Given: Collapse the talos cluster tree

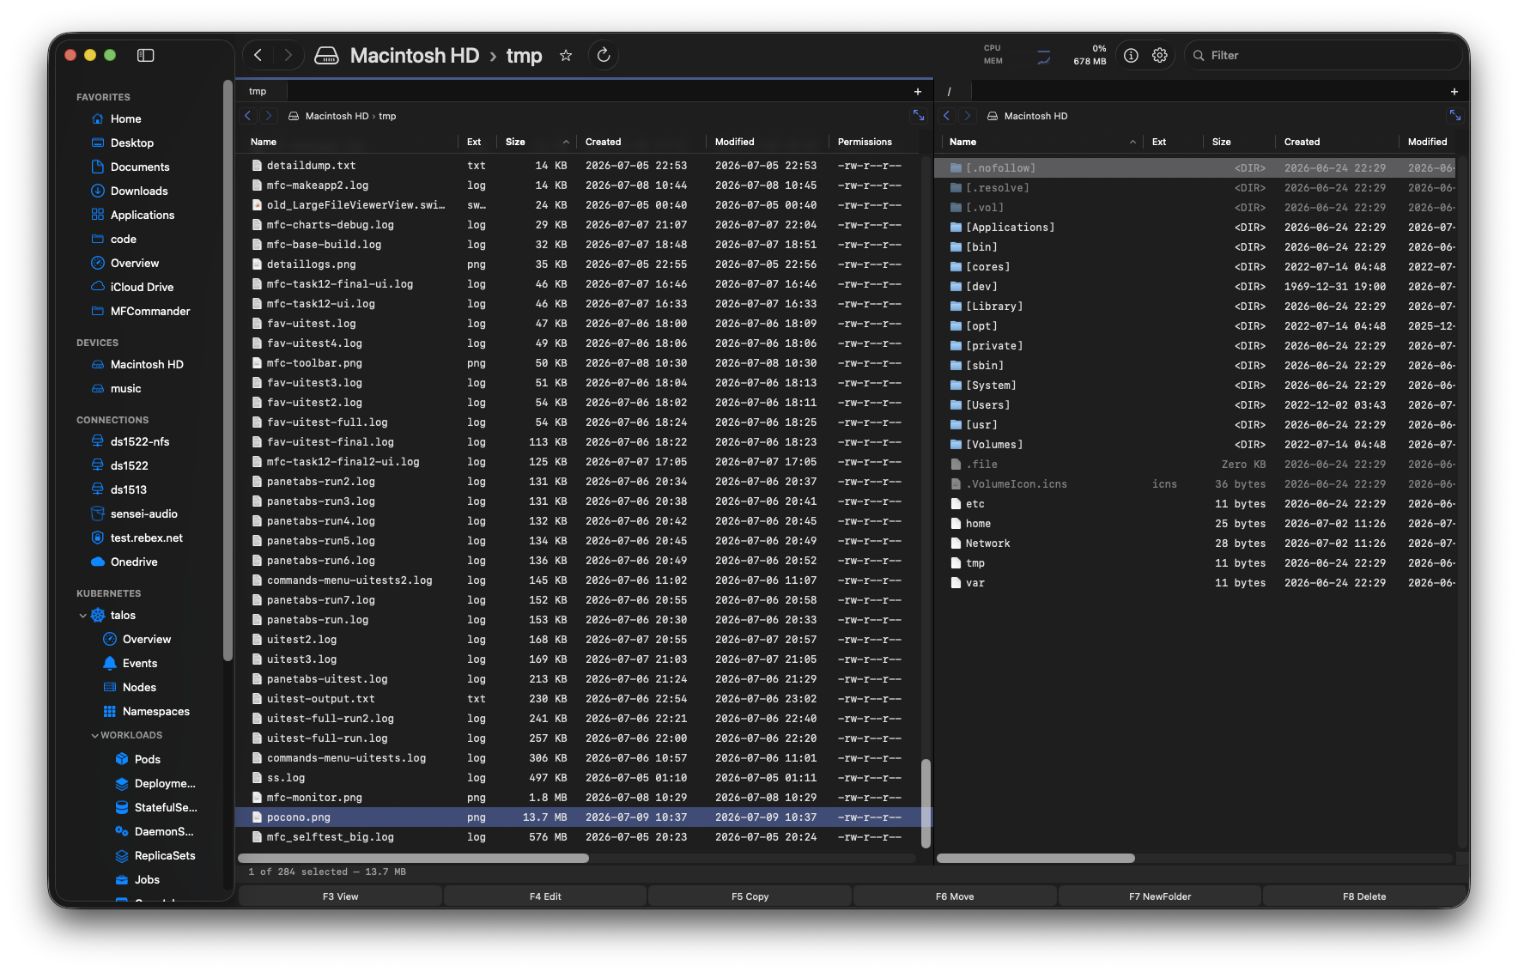Looking at the screenshot, I should [82, 616].
